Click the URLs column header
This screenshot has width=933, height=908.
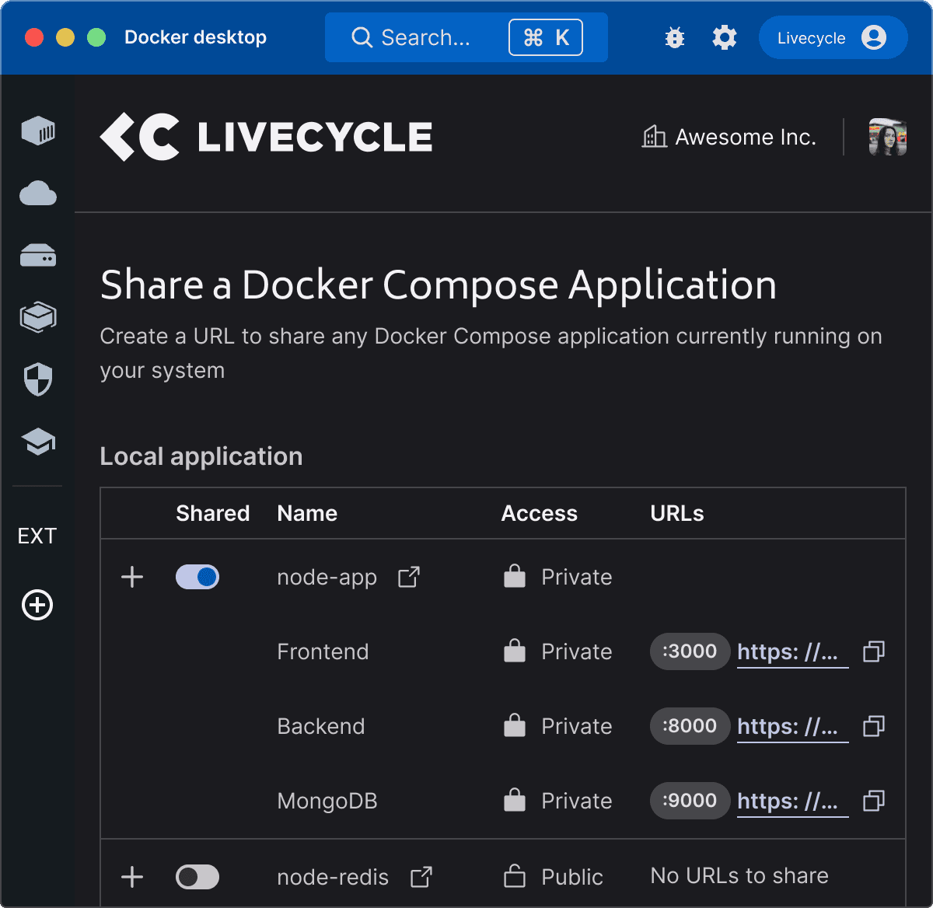(x=677, y=513)
